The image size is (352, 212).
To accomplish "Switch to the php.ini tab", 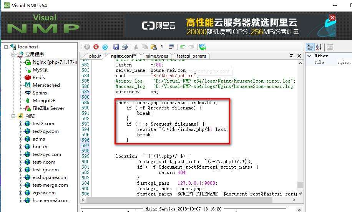I will 96,56.
